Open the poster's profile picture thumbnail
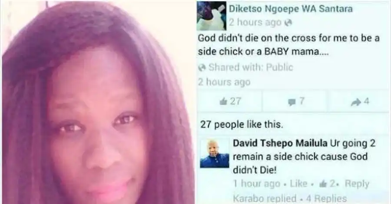Viewport: 391px width, 204px height. pos(212,16)
